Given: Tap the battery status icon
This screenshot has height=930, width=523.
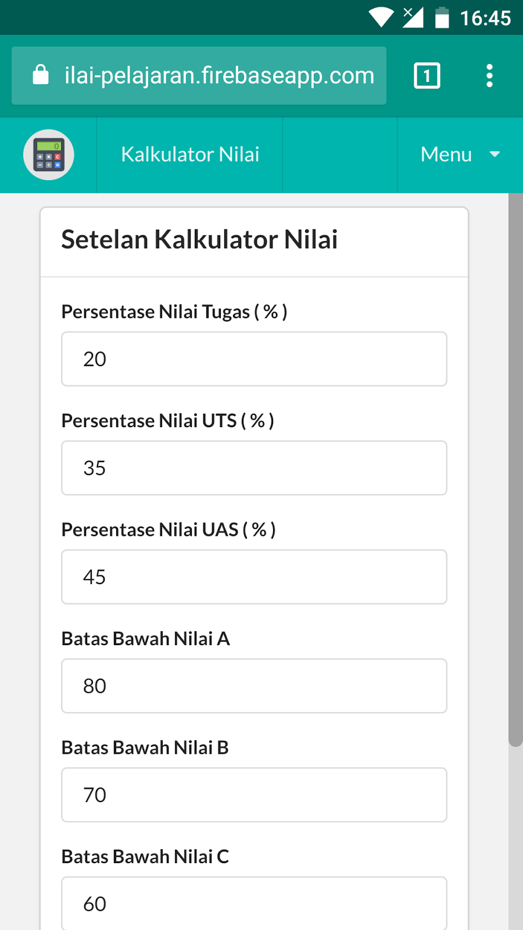Looking at the screenshot, I should 442,17.
